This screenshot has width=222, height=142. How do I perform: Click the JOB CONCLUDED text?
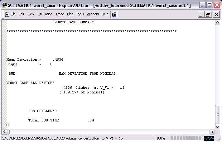pyautogui.click(x=42, y=111)
